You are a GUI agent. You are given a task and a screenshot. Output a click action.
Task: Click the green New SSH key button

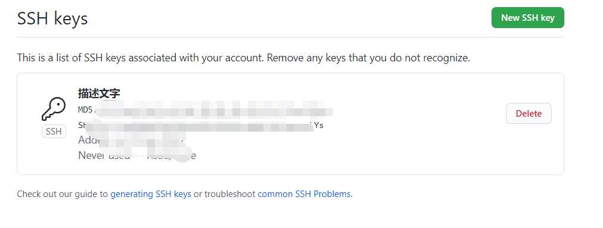tap(528, 18)
